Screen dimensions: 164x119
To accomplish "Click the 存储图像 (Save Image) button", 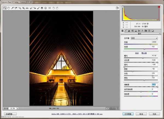I will tap(10, 114).
